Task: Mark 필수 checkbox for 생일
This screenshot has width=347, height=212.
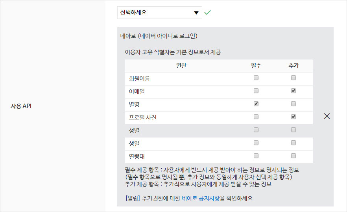Action: [256, 143]
